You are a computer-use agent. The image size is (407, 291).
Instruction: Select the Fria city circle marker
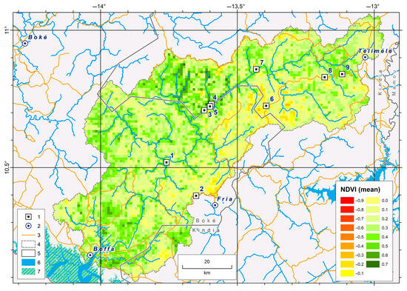click(x=215, y=205)
